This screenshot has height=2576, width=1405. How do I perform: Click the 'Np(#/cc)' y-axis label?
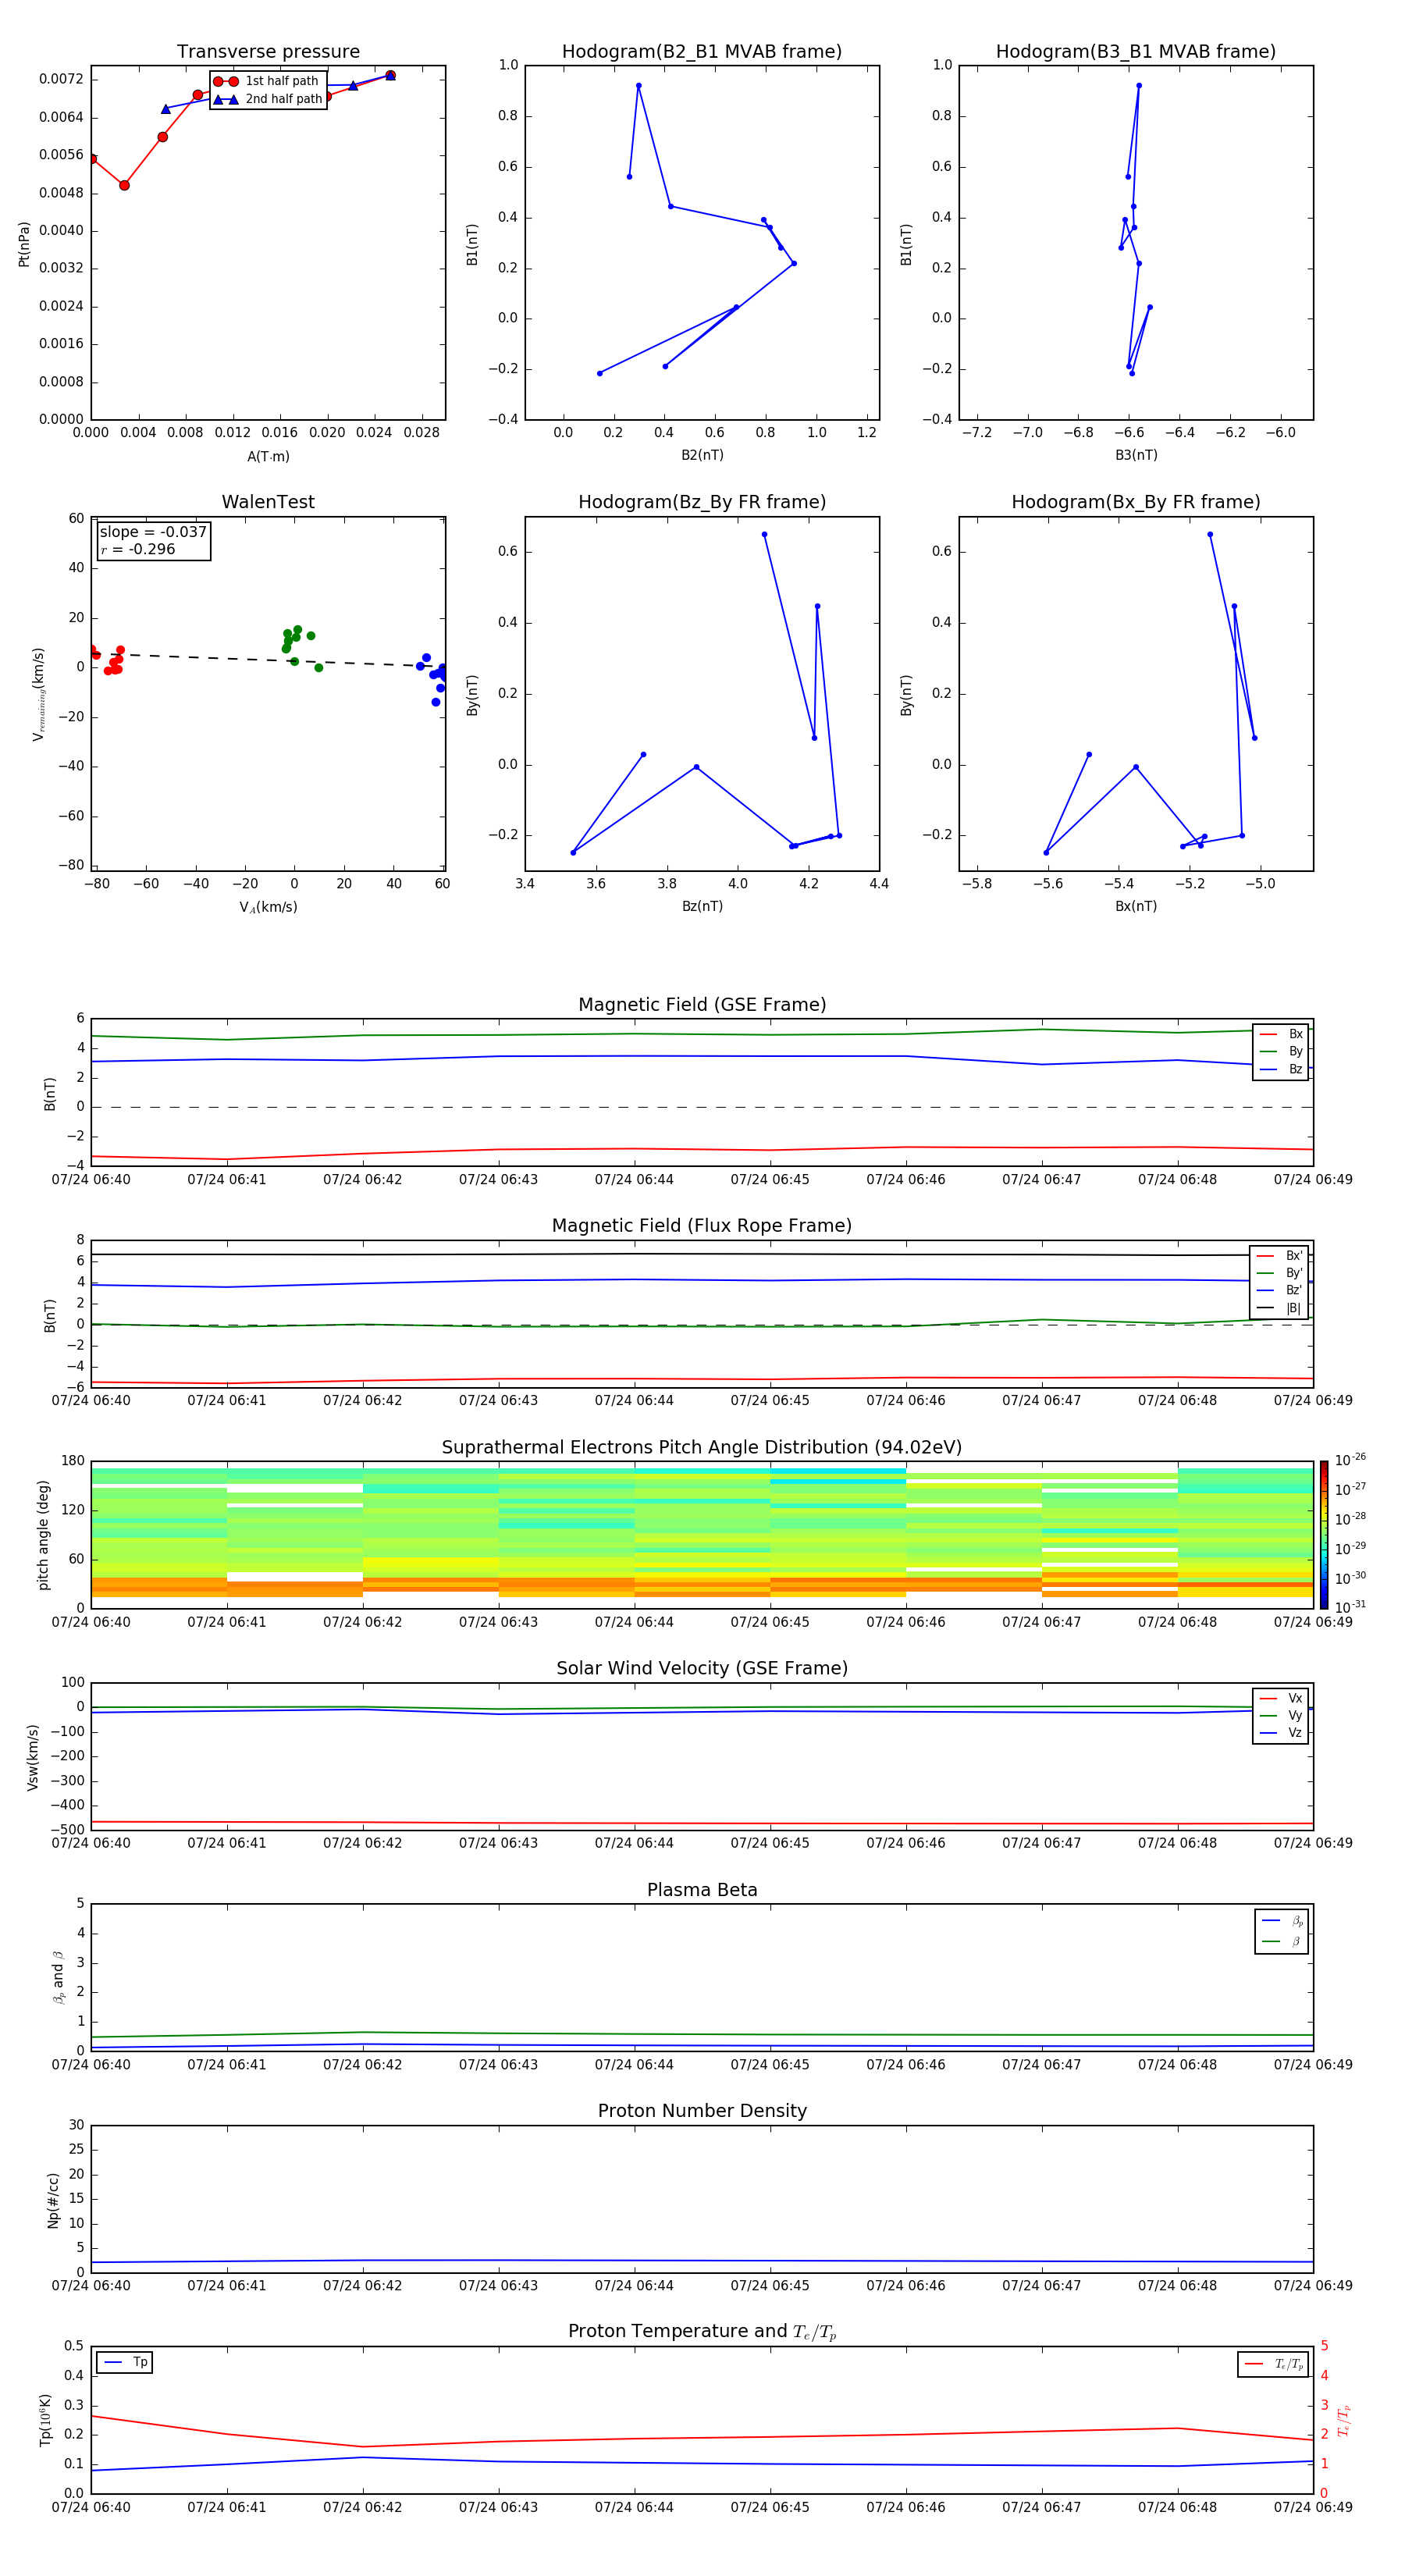[53, 2199]
